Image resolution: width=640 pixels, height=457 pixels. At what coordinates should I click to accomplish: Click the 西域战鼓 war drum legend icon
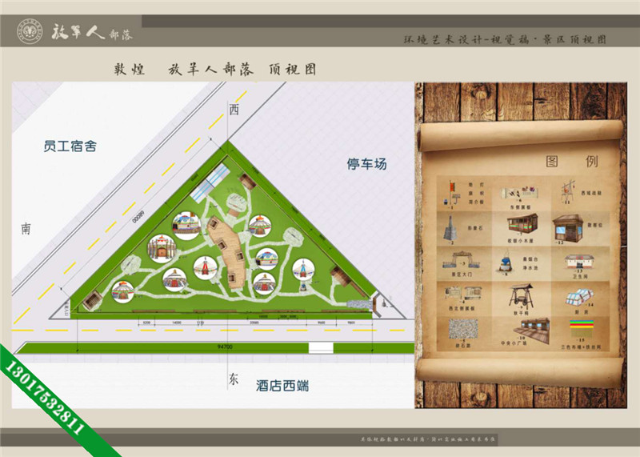click(567, 190)
